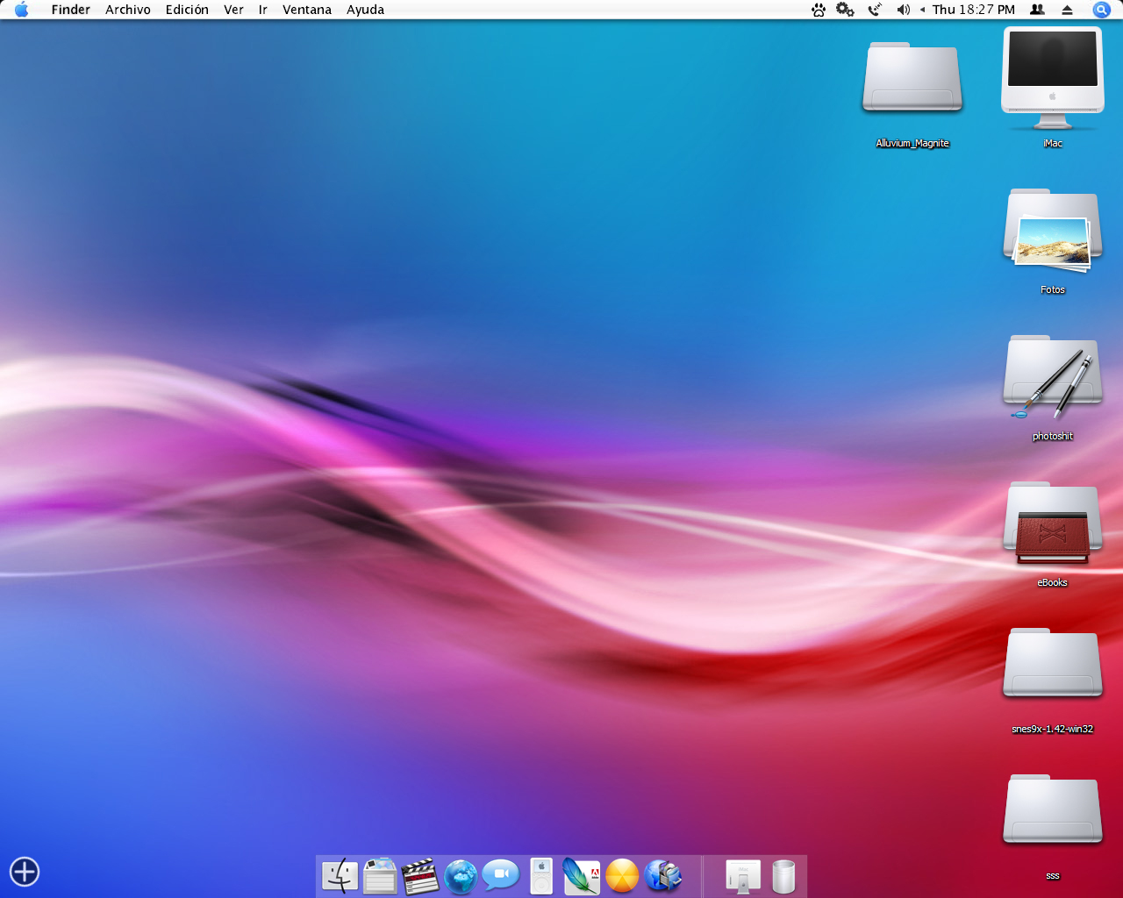The height and width of the screenshot is (898, 1123).
Task: Click the gears icon in menu bar
Action: [845, 10]
